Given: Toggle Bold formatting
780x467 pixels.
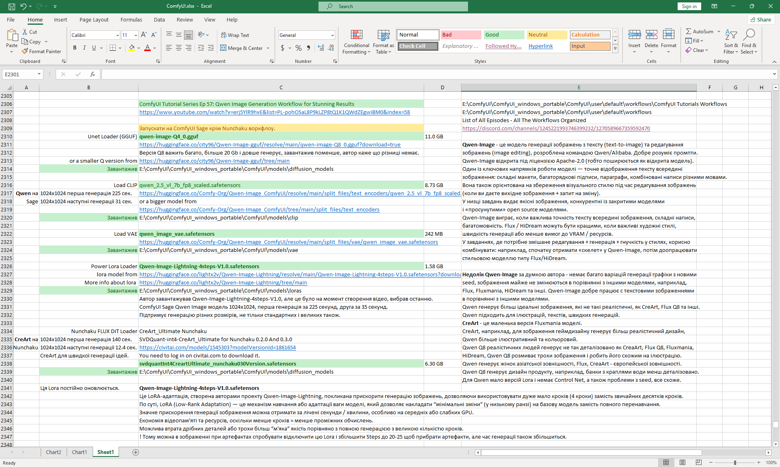Looking at the screenshot, I should (75, 48).
